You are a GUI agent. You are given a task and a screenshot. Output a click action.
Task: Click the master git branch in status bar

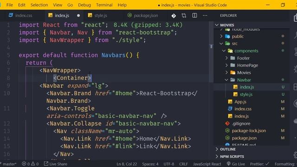point(9,164)
